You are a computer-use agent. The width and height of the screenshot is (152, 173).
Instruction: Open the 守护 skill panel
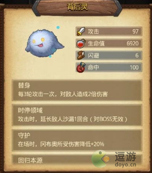[x=77, y=140]
